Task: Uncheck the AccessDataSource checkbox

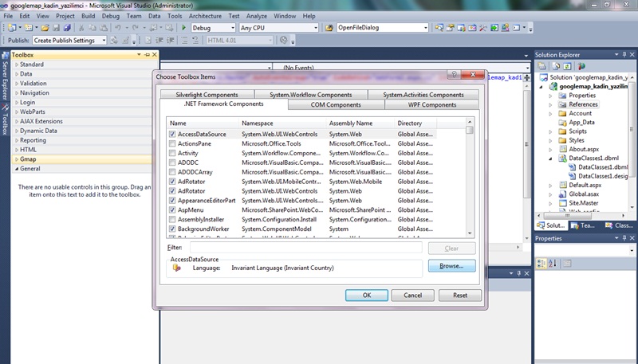Action: pyautogui.click(x=172, y=134)
